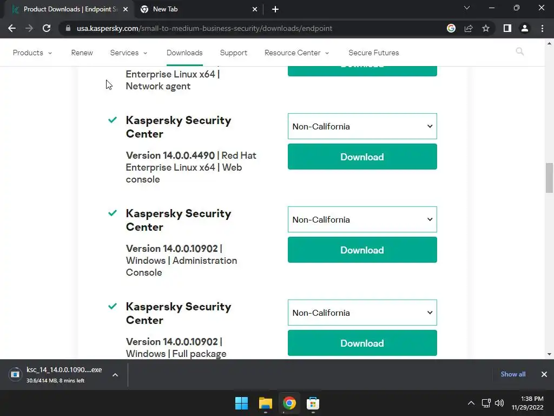Click the address bar URL
Viewport: 554px width, 416px height.
tap(204, 28)
